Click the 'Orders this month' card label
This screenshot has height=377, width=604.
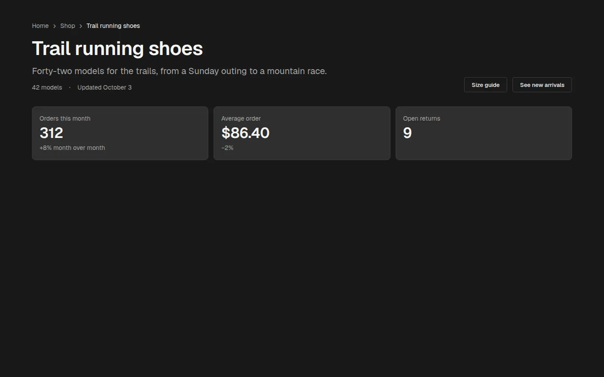[65, 118]
